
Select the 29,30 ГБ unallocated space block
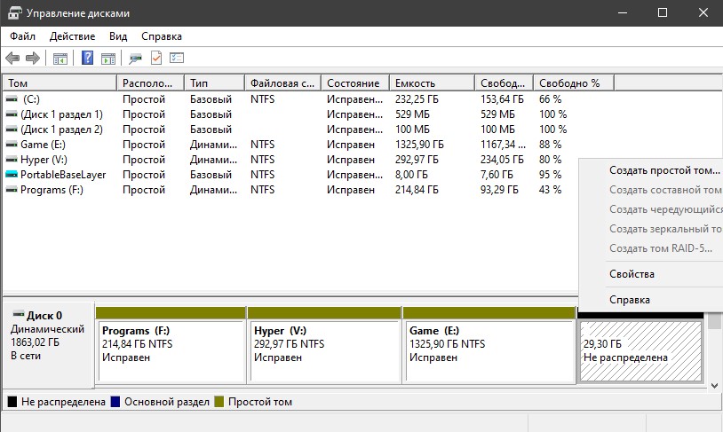pyautogui.click(x=640, y=351)
